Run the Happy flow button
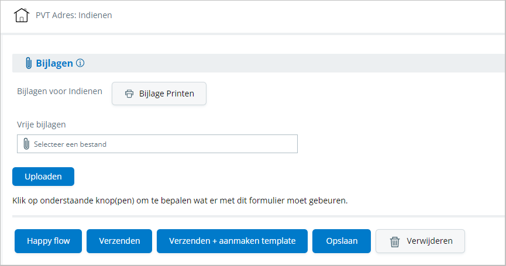The width and height of the screenshot is (506, 266). click(x=48, y=241)
